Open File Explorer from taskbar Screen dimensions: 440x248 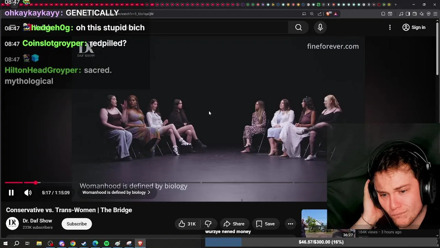pyautogui.click(x=39, y=244)
